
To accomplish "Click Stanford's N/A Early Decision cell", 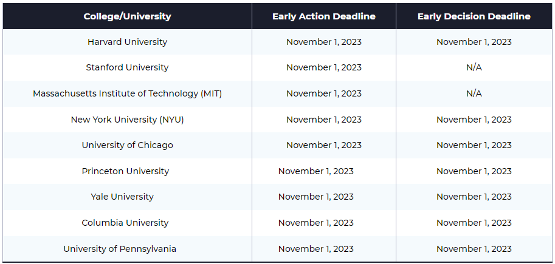I will (474, 67).
